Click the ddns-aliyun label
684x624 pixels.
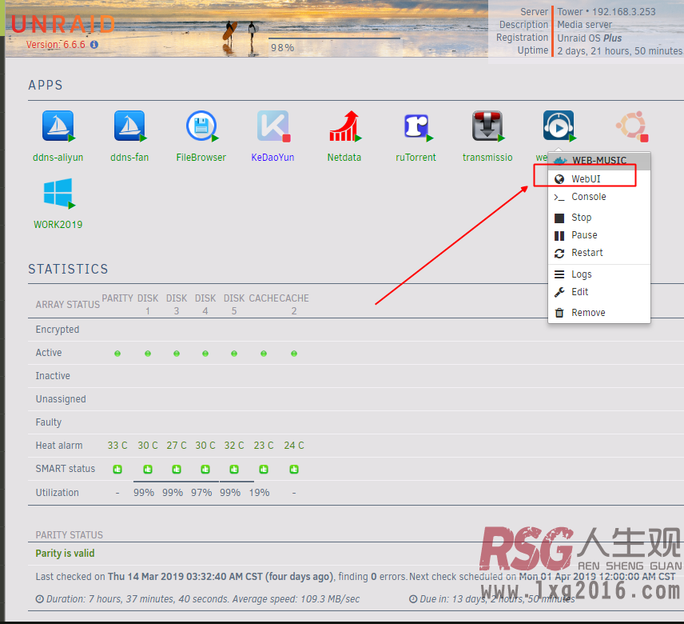pyautogui.click(x=58, y=158)
